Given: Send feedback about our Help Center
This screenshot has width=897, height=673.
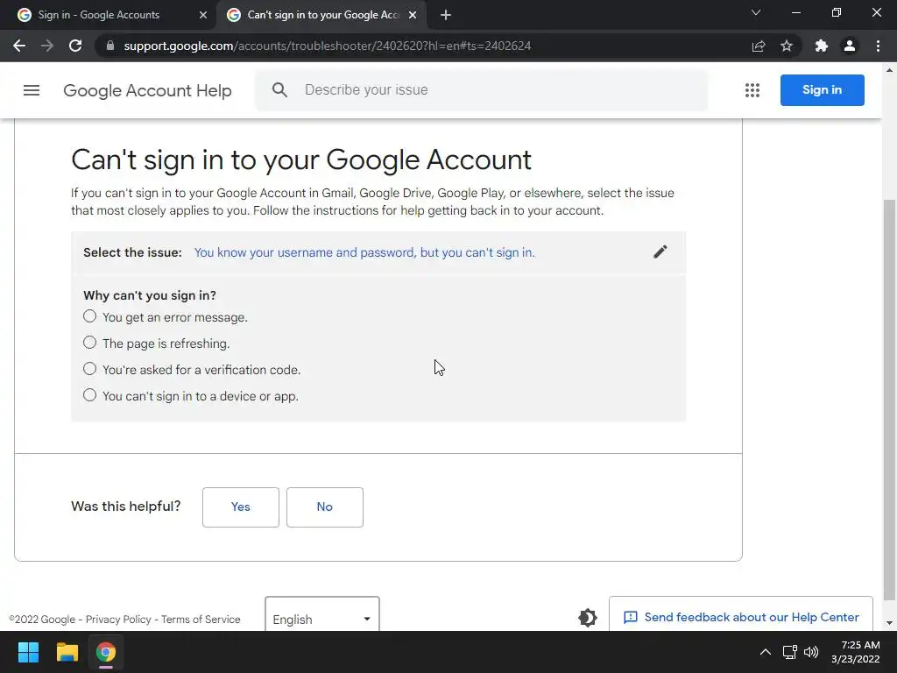Looking at the screenshot, I should [x=741, y=615].
